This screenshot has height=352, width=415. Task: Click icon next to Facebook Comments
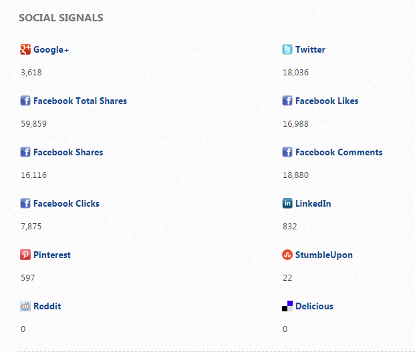coord(287,152)
